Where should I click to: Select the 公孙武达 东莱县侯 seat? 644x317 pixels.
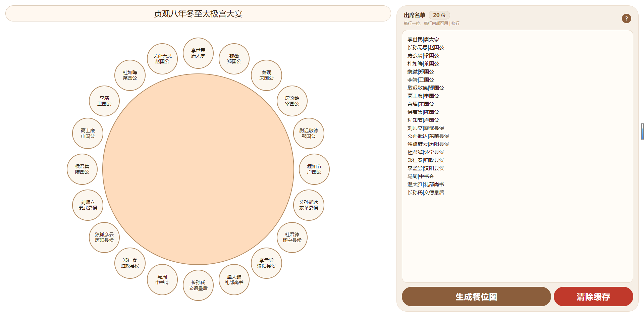(309, 205)
